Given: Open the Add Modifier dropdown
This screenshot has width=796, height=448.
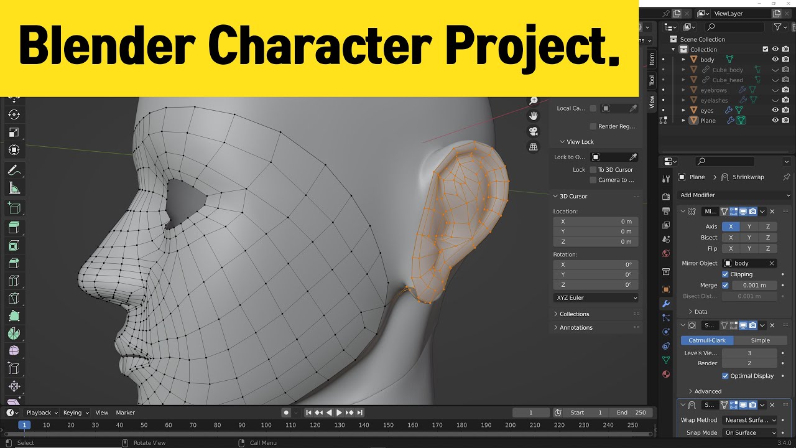Looking at the screenshot, I should coord(734,195).
